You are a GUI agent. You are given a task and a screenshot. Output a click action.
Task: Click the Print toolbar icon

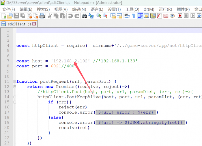(x=42, y=16)
